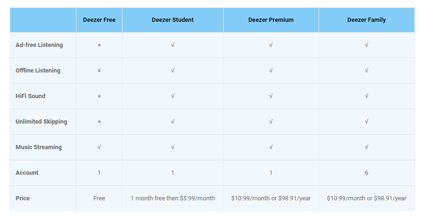
Task: Click the Deezer Premium price cell
Action: tap(271, 198)
